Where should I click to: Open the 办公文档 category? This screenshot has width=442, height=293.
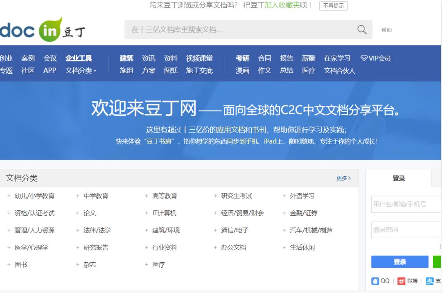tap(233, 247)
